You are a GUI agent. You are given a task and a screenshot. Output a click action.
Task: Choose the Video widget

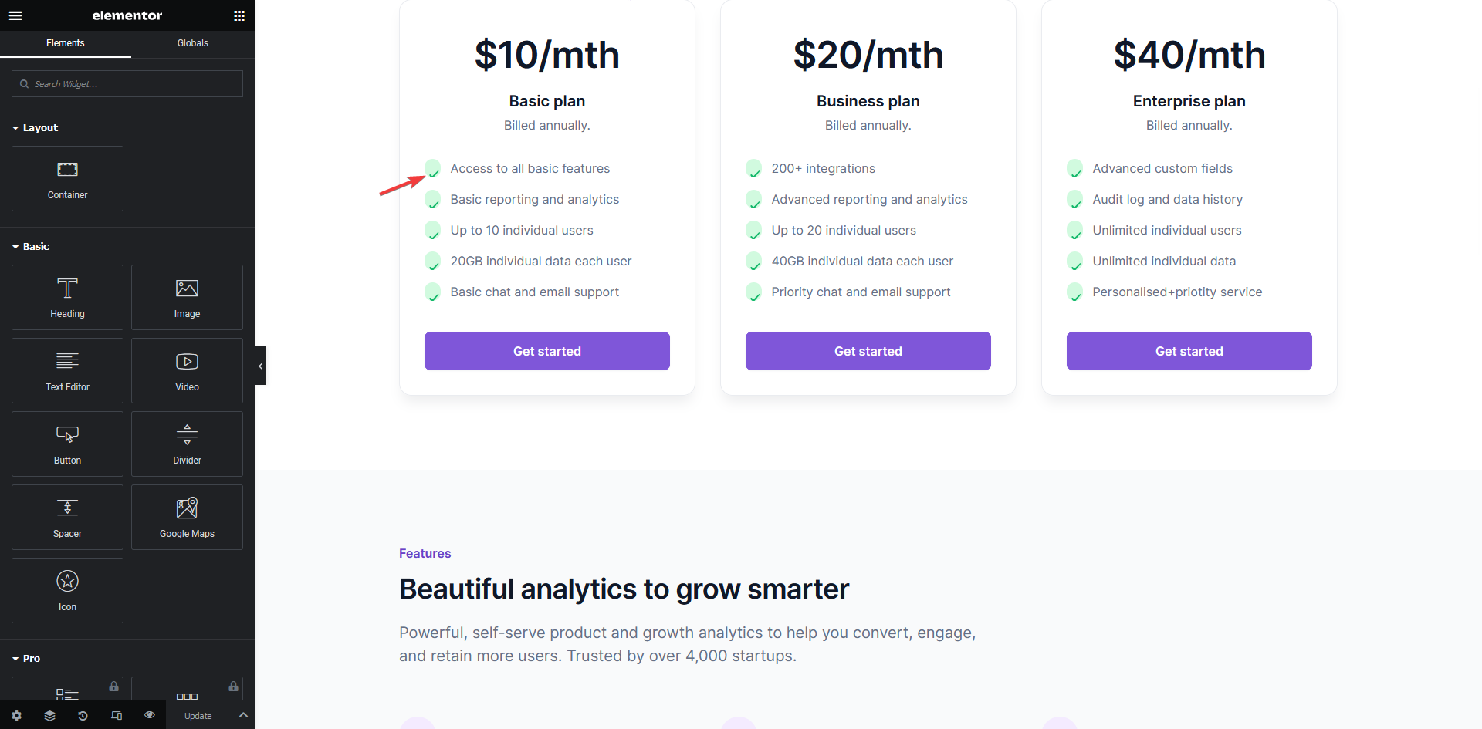(x=187, y=371)
